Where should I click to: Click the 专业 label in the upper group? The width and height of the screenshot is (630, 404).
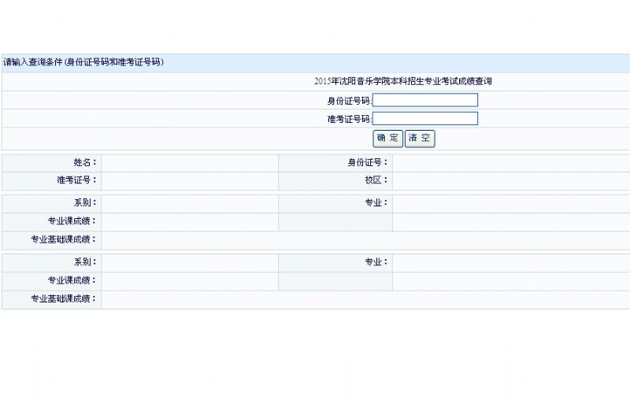pos(376,202)
